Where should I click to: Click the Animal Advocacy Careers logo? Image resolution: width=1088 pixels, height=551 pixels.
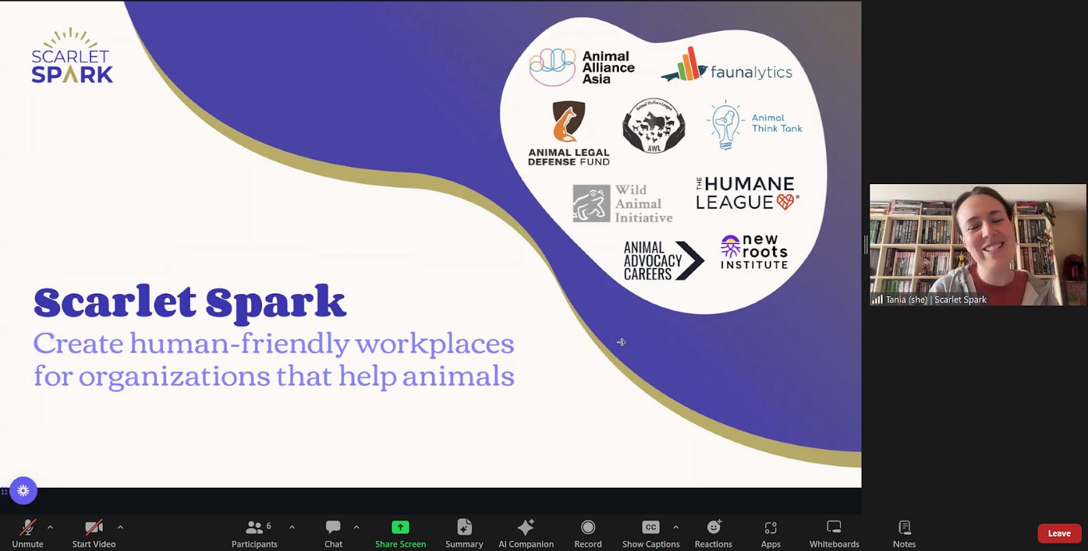pos(664,261)
